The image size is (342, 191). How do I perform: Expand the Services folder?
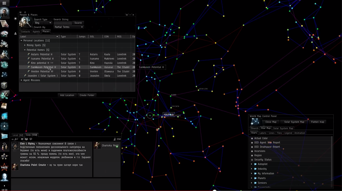(x=252, y=183)
